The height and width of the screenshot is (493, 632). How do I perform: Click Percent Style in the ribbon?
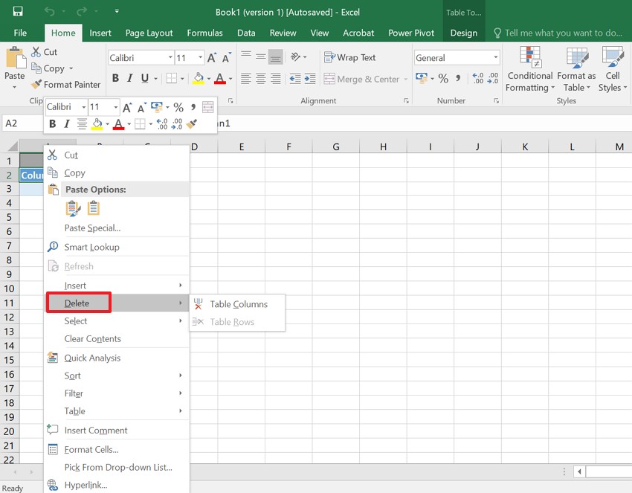(443, 78)
